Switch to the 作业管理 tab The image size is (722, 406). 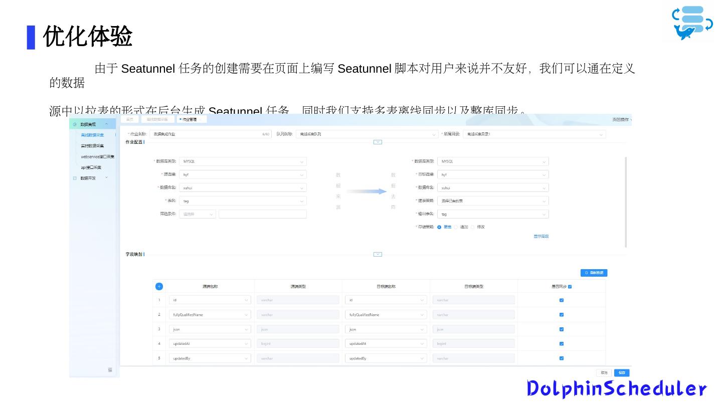coord(191,119)
